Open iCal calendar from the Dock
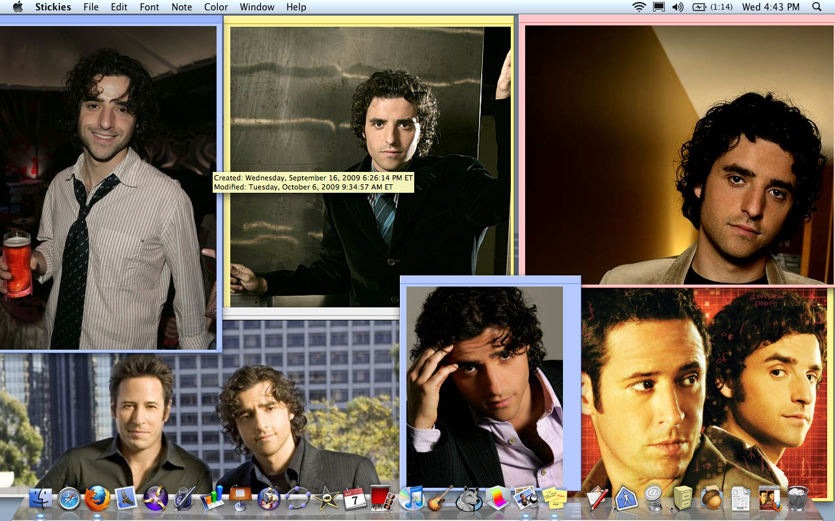This screenshot has height=521, width=835. click(x=354, y=499)
